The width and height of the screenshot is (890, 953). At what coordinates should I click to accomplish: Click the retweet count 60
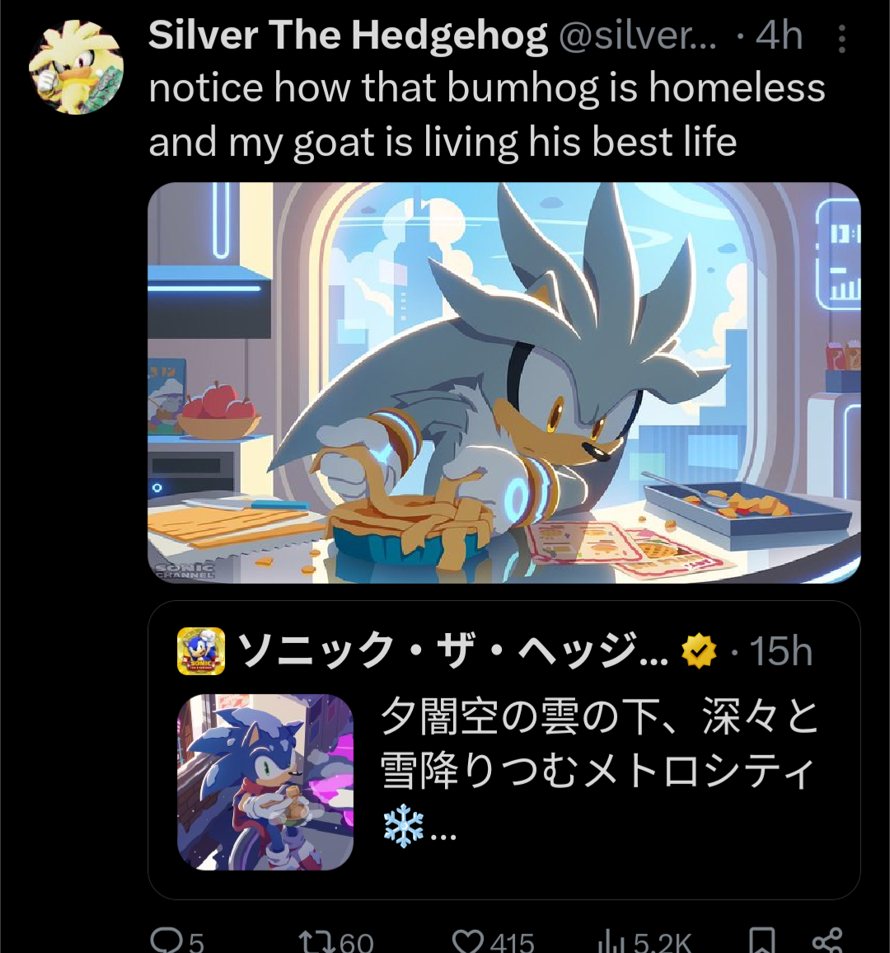pos(357,942)
